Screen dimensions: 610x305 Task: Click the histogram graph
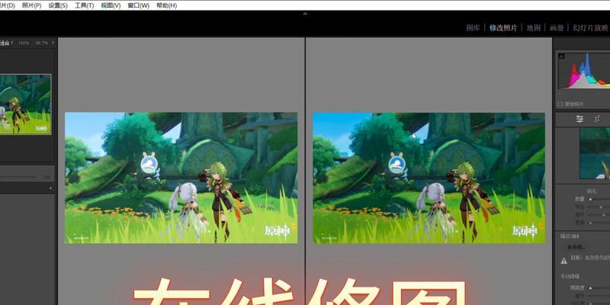584,71
